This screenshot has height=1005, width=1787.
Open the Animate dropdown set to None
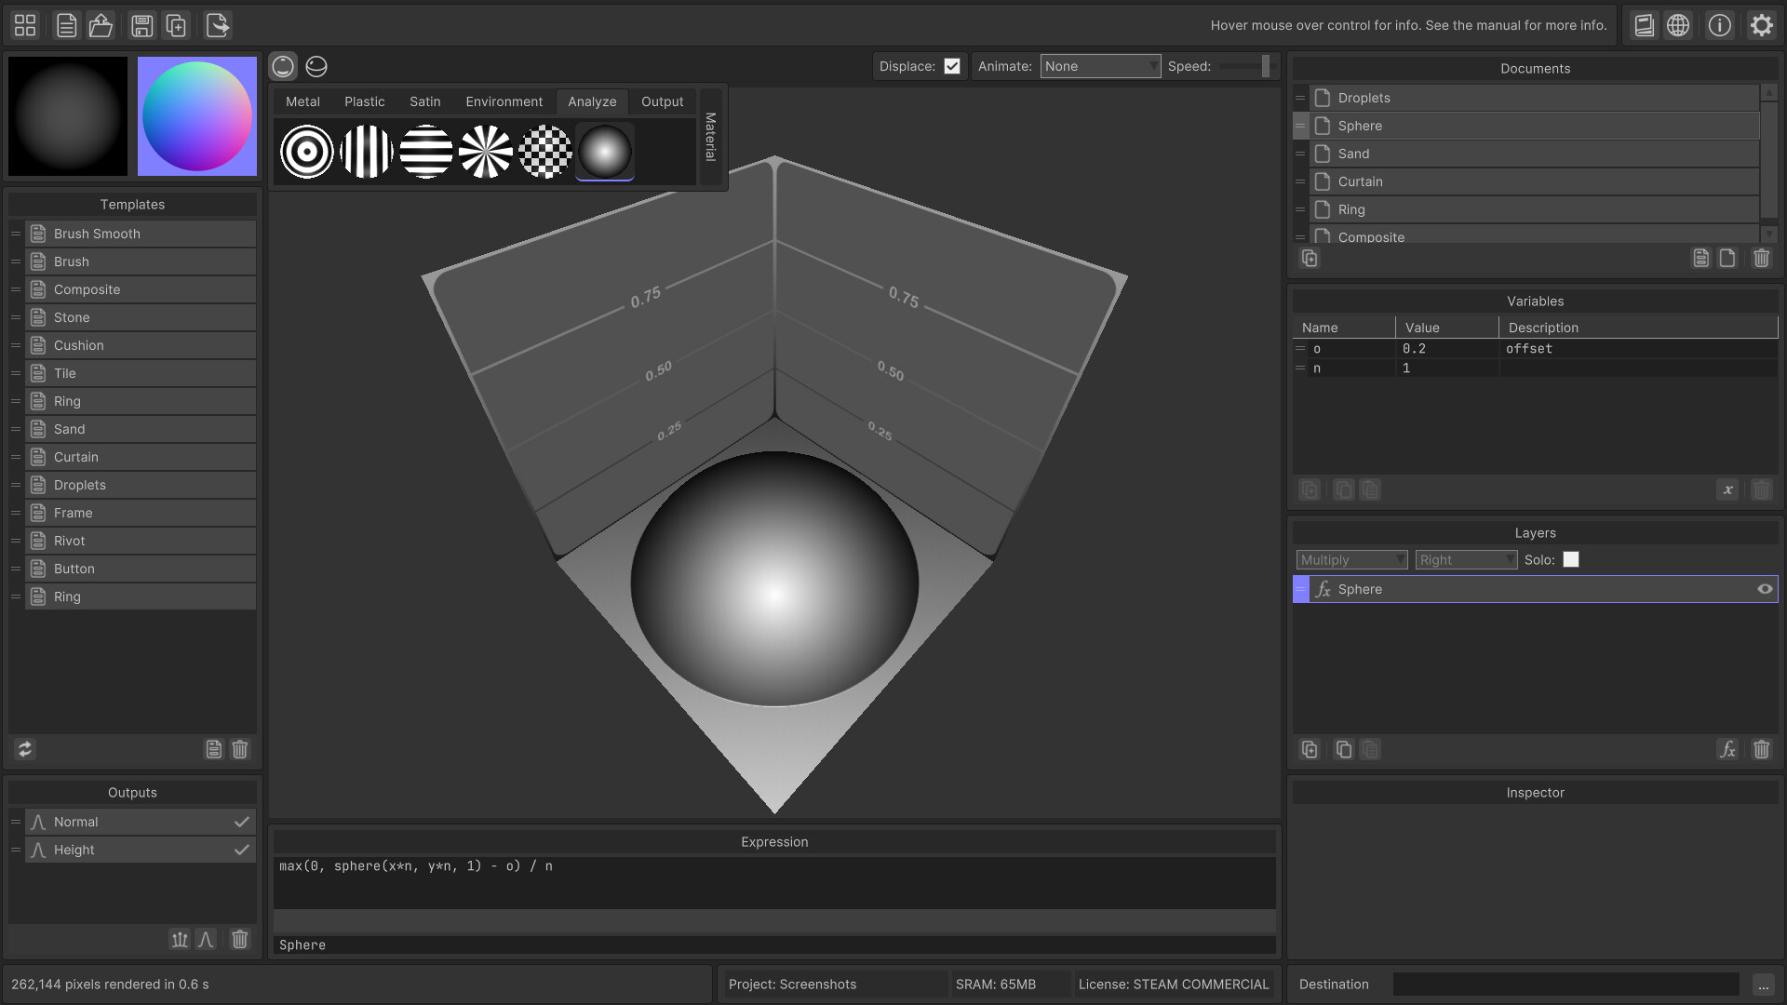click(1100, 65)
